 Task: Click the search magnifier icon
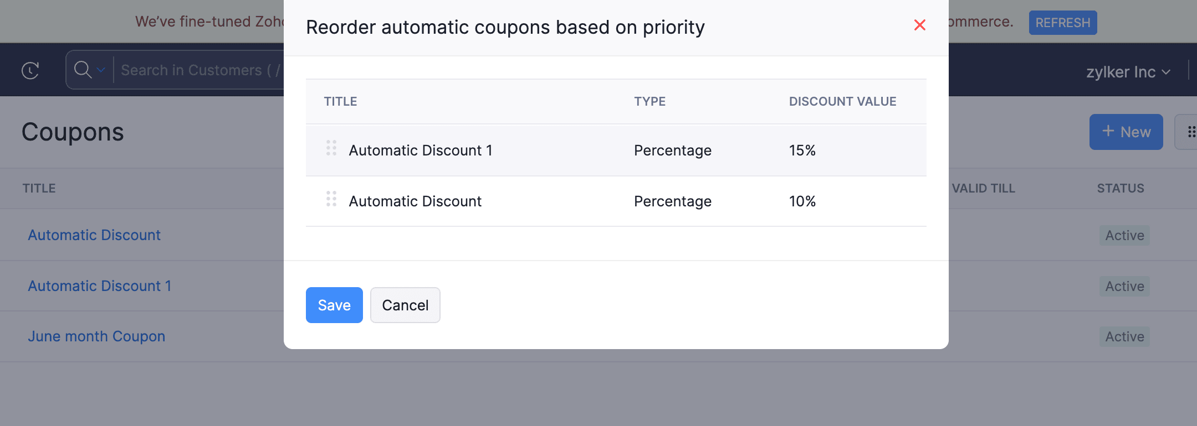[82, 70]
